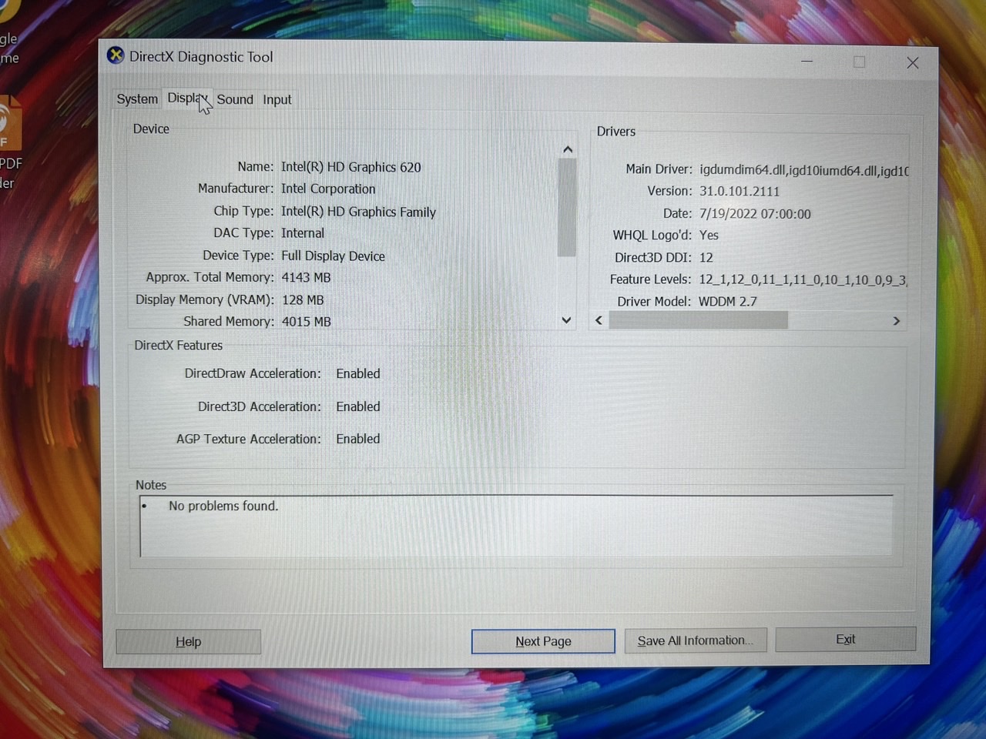986x739 pixels.
Task: Click the Device list scroll-up arrow
Action: click(568, 149)
